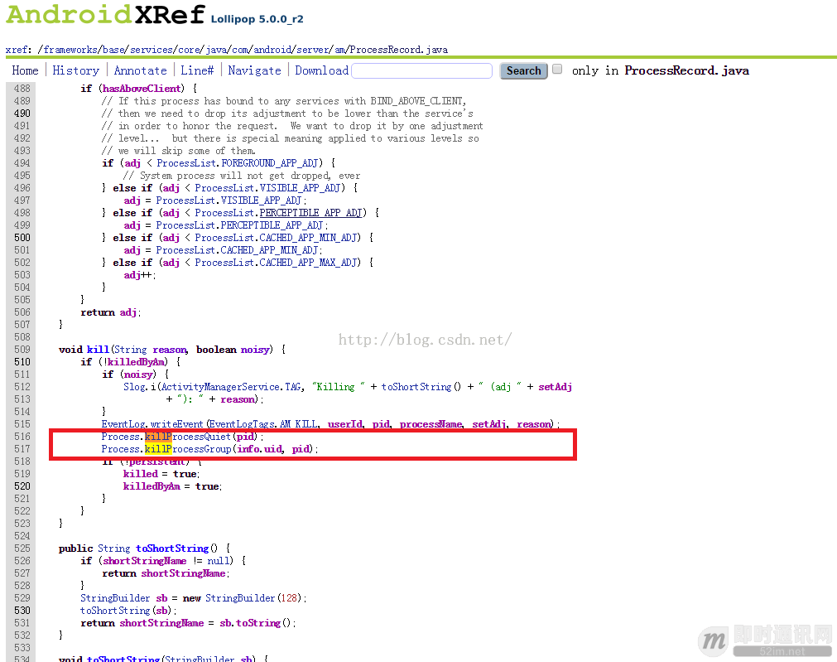837x662 pixels.
Task: Click line number 530
Action: click(22, 610)
